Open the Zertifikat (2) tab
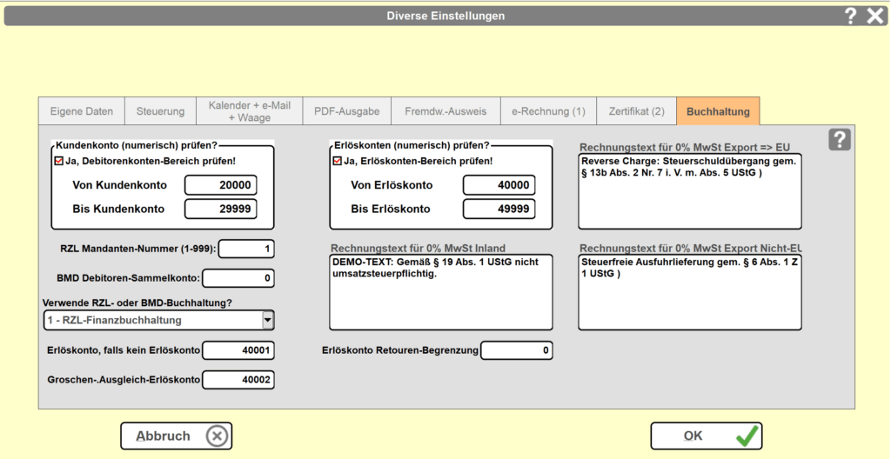The width and height of the screenshot is (891, 459). coord(636,111)
